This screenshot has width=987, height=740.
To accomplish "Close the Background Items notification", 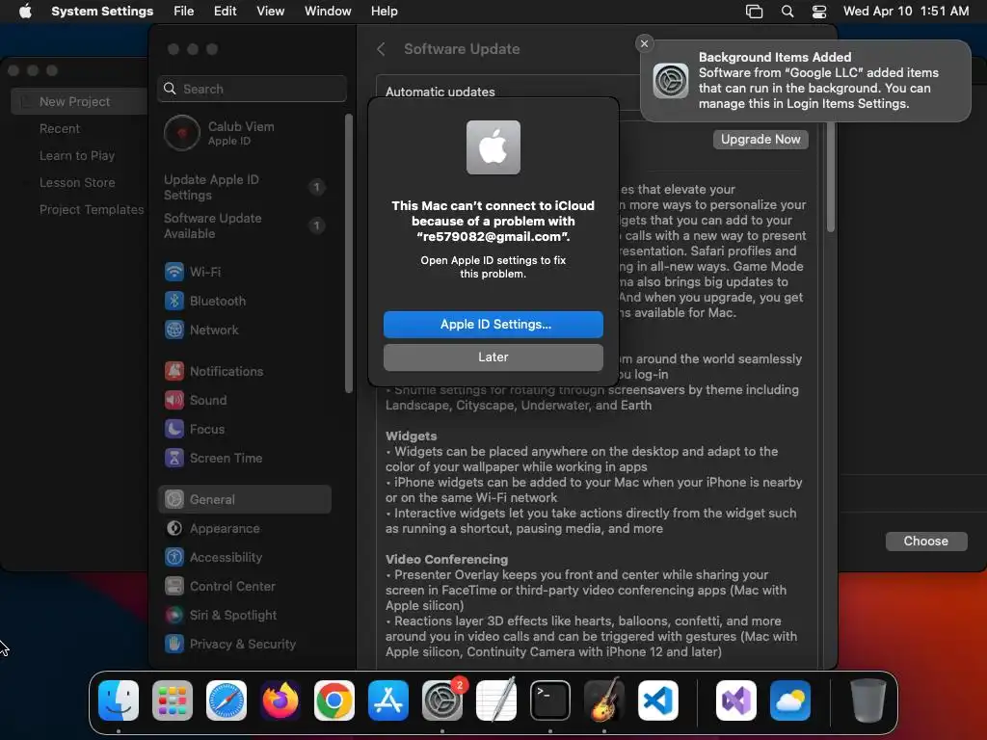I will coord(644,43).
